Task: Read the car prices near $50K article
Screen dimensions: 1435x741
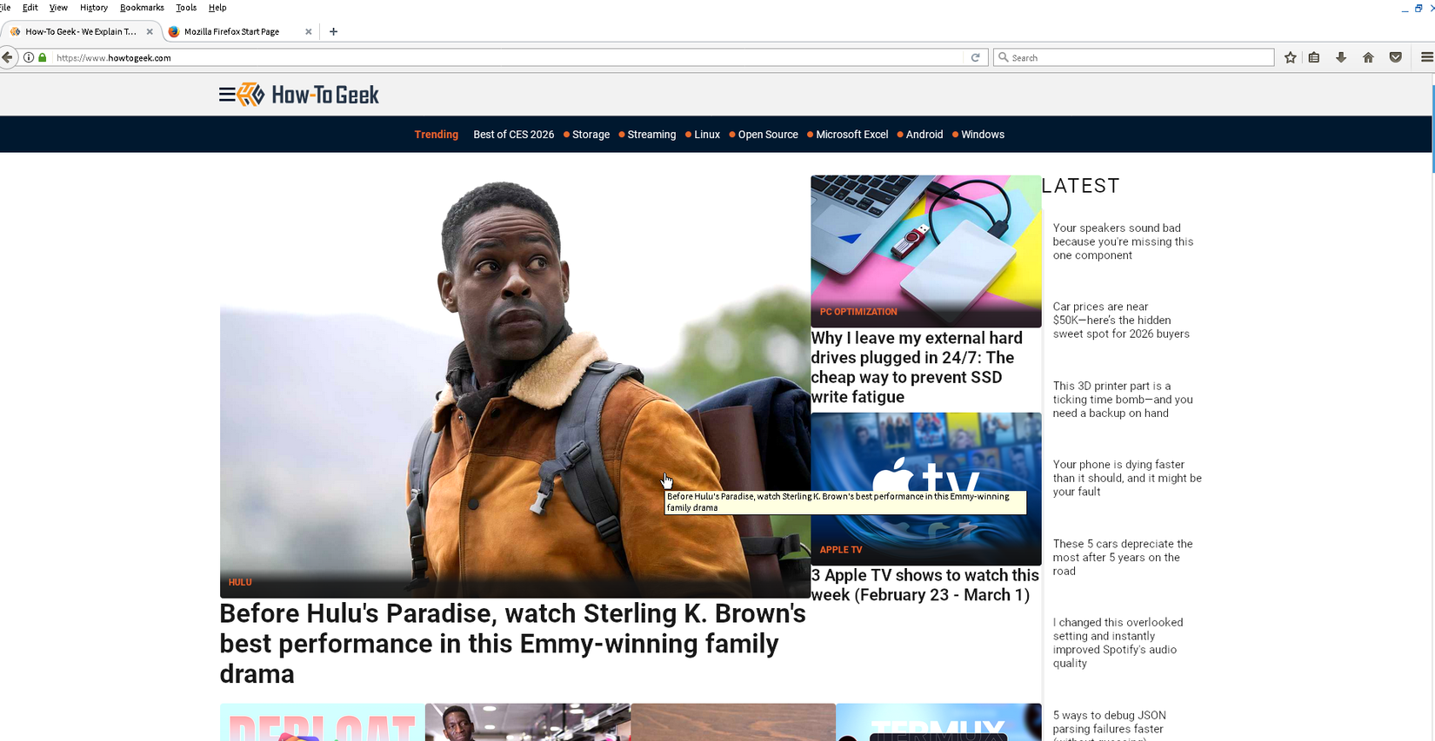Action: click(x=1121, y=320)
